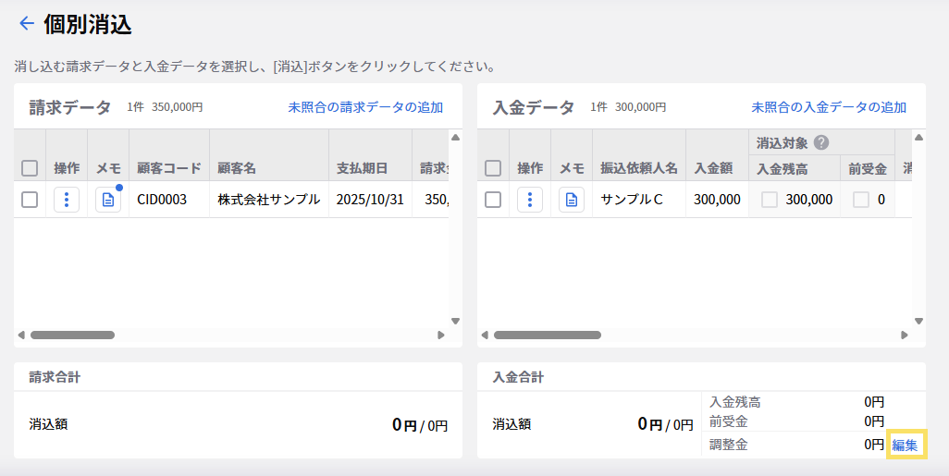
Task: Click 未照合の請求データの追加 link
Action: pos(365,107)
